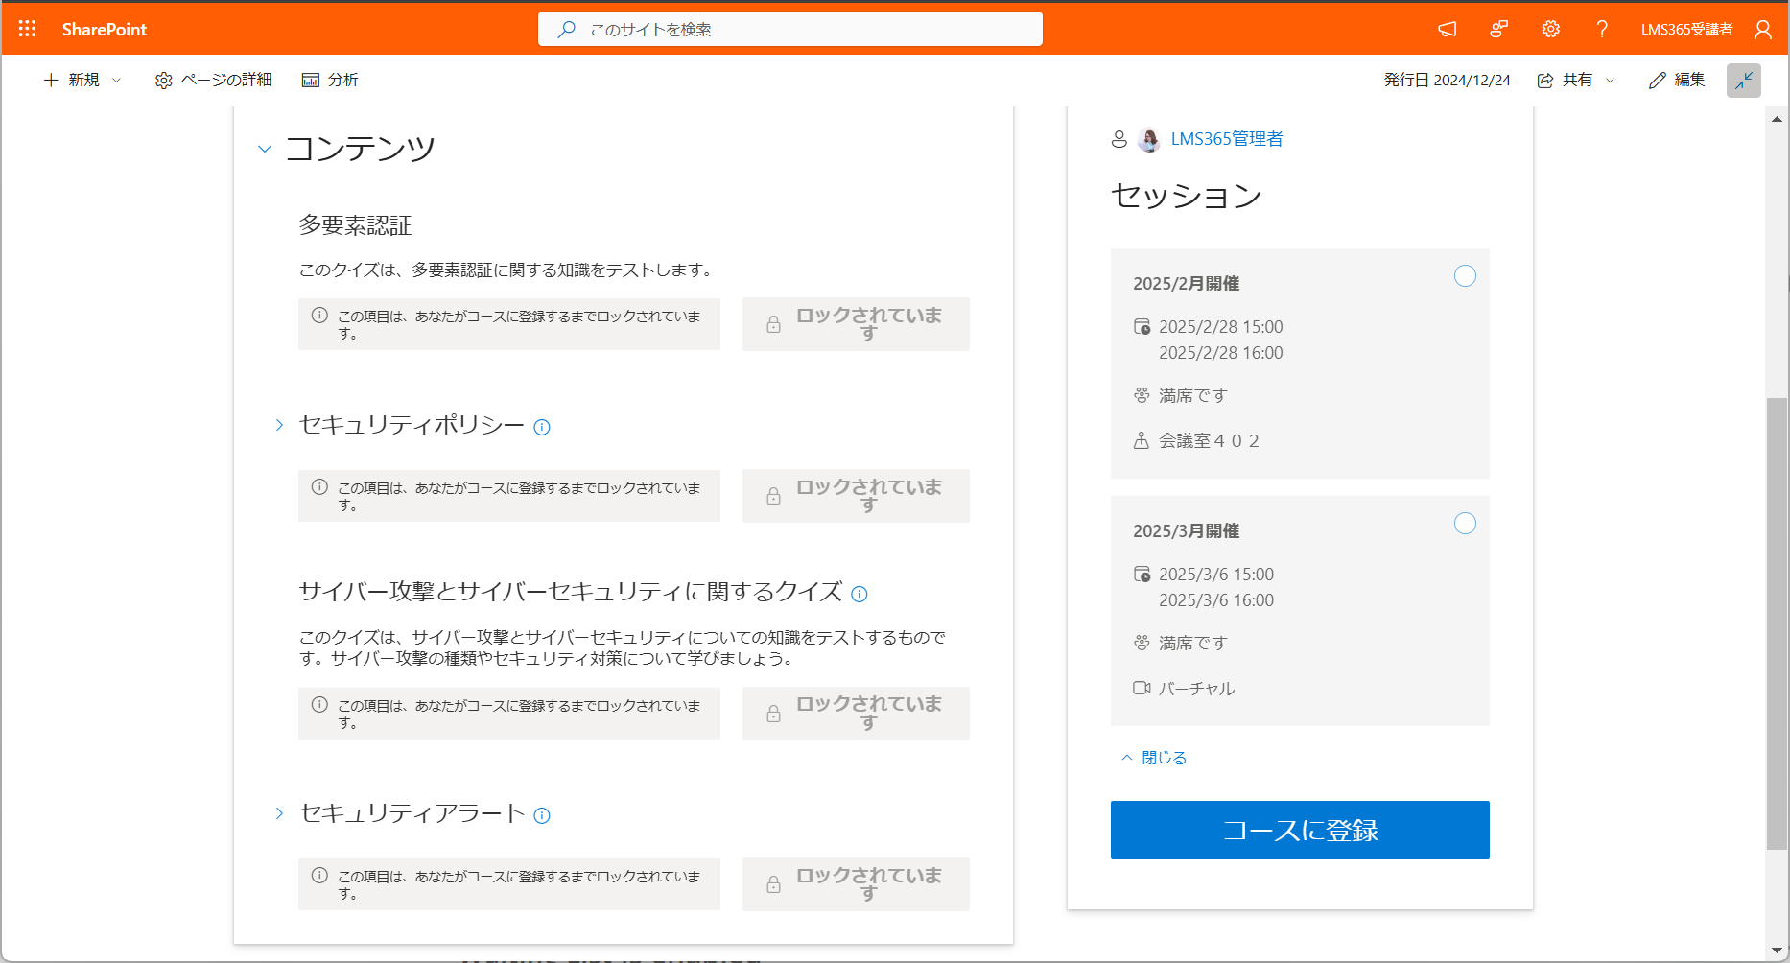The width and height of the screenshot is (1790, 963).
Task: Click 2025/3/6 15:00 start time
Action: point(1216,575)
